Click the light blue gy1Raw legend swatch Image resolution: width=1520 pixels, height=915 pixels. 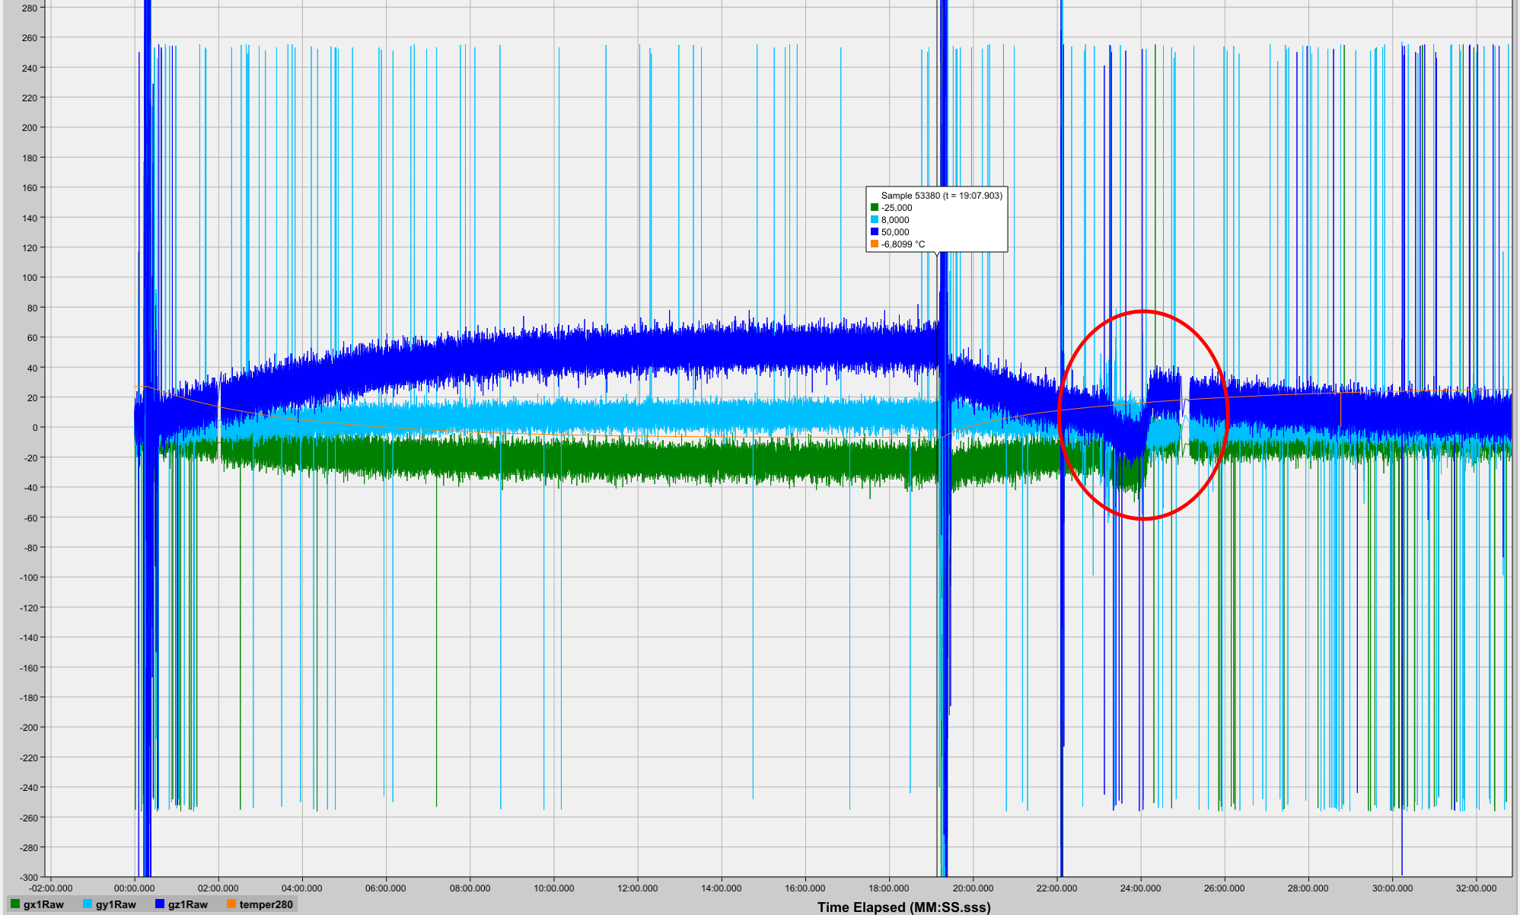pos(88,904)
